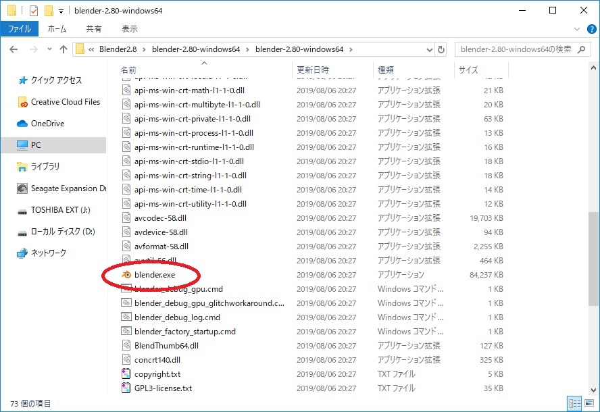Viewport: 600px width, 412px height.
Task: Click the refresh icon beside address bar
Action: pyautogui.click(x=441, y=49)
